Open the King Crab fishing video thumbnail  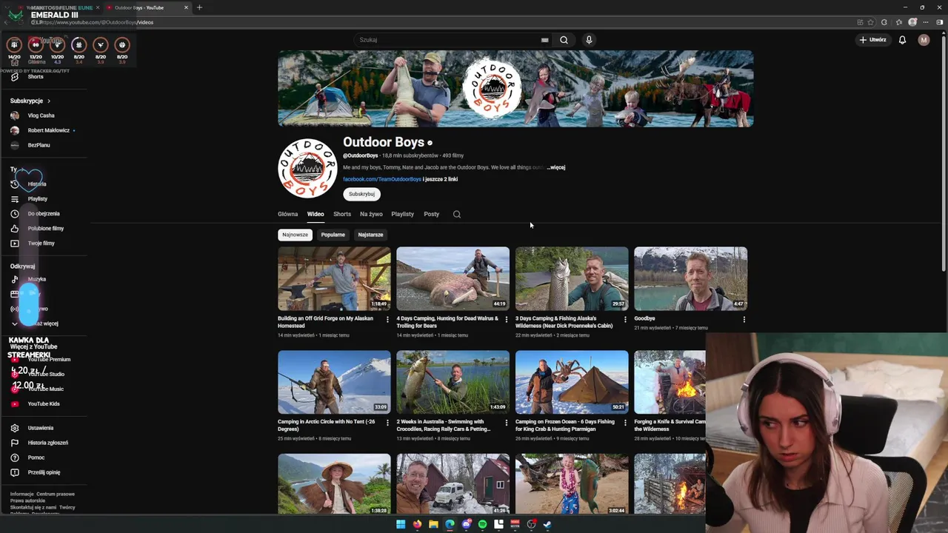point(572,382)
